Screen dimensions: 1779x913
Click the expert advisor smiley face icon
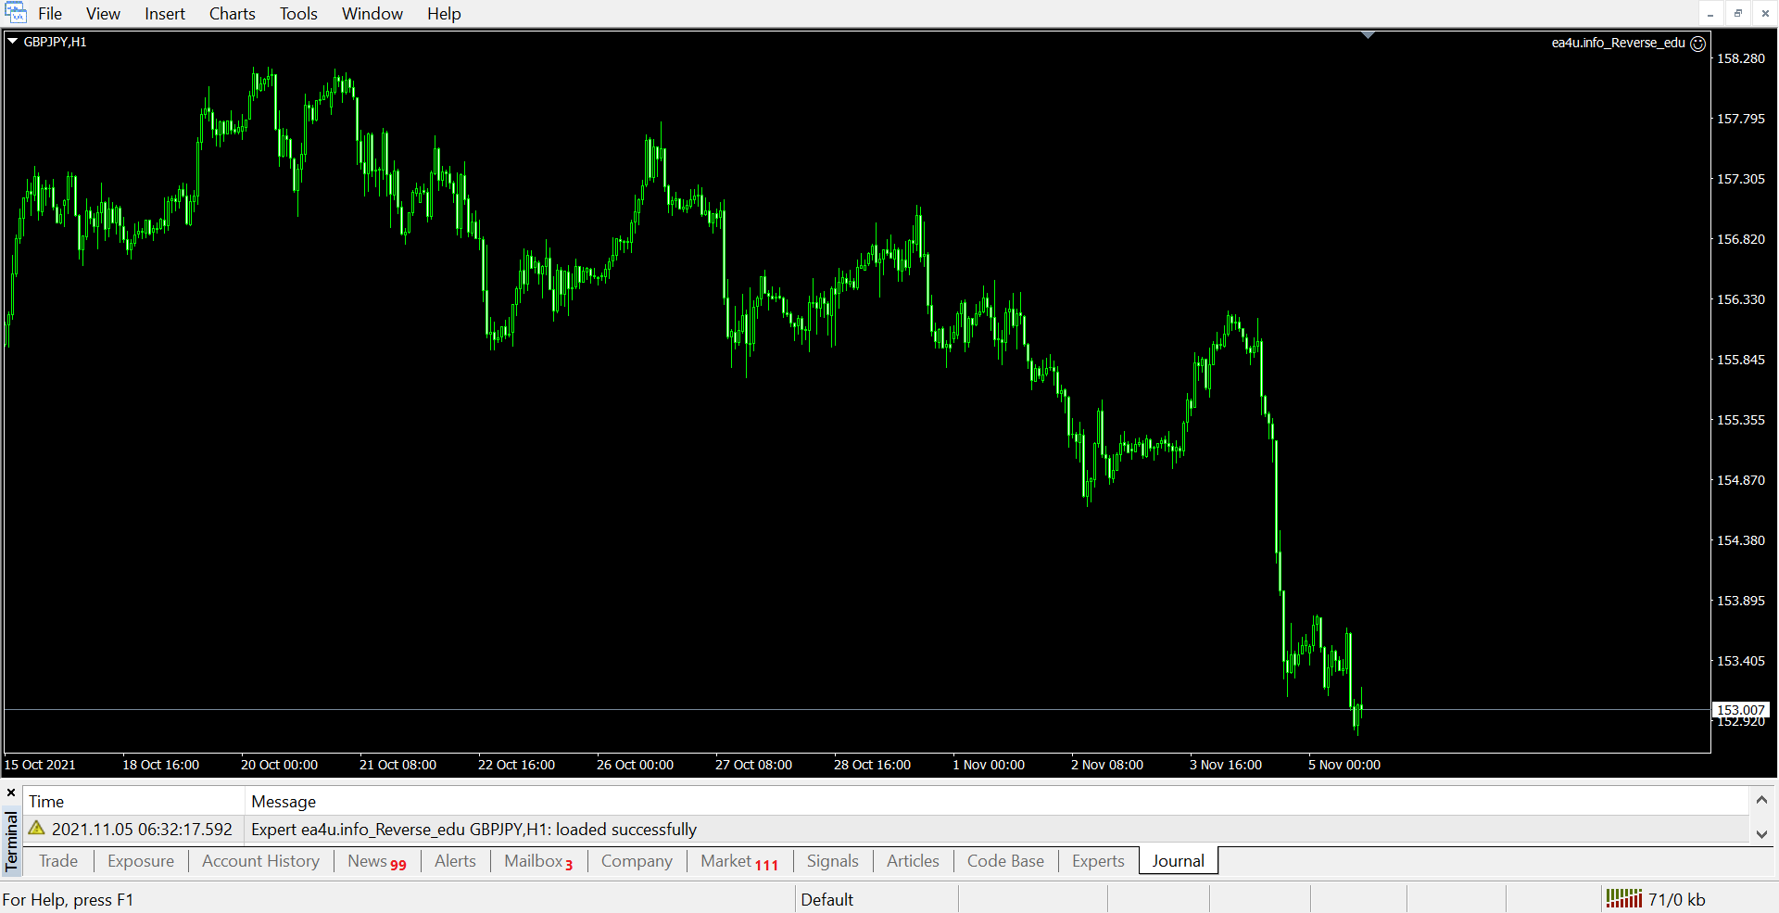[1697, 44]
